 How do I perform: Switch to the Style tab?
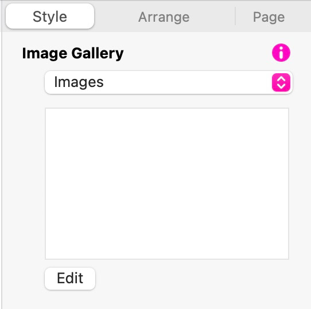pos(50,17)
